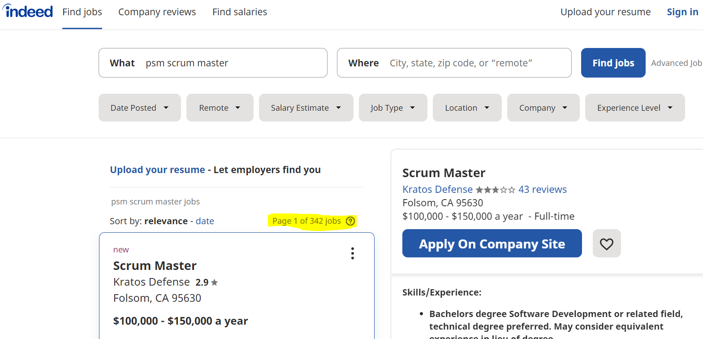Open the Date Posted filter dropdown
703x339 pixels.
tap(140, 108)
